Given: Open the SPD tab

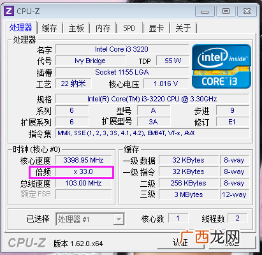Looking at the screenshot, I should [x=129, y=28].
